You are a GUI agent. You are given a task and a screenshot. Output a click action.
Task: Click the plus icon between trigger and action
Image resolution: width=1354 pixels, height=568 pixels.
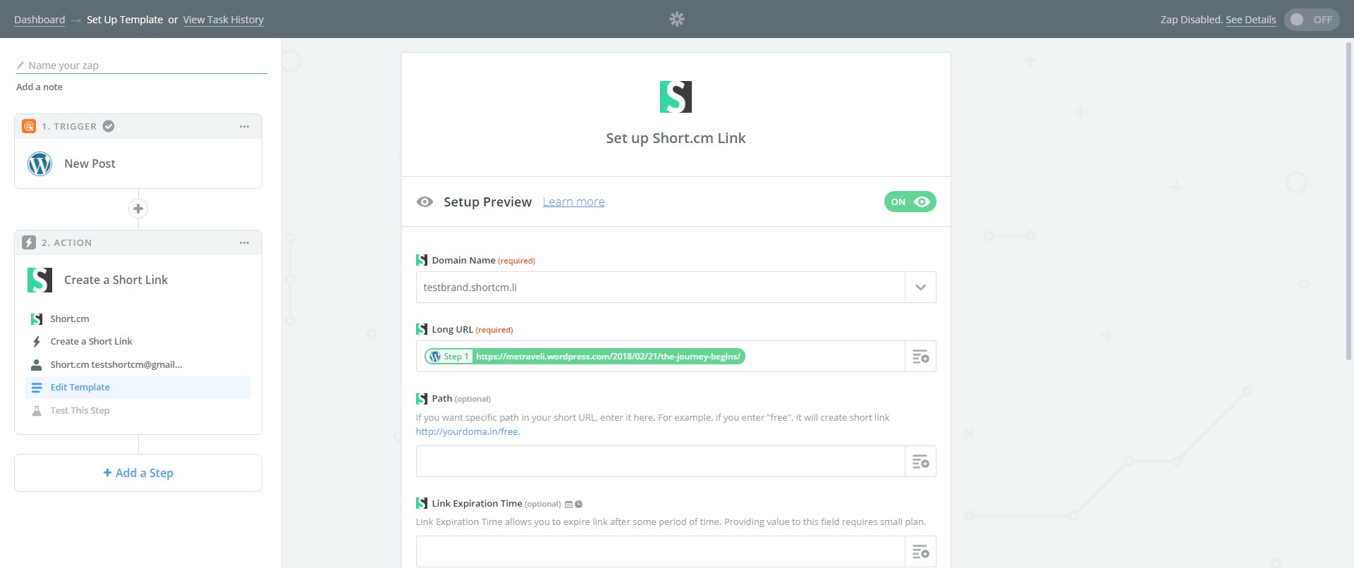click(138, 209)
